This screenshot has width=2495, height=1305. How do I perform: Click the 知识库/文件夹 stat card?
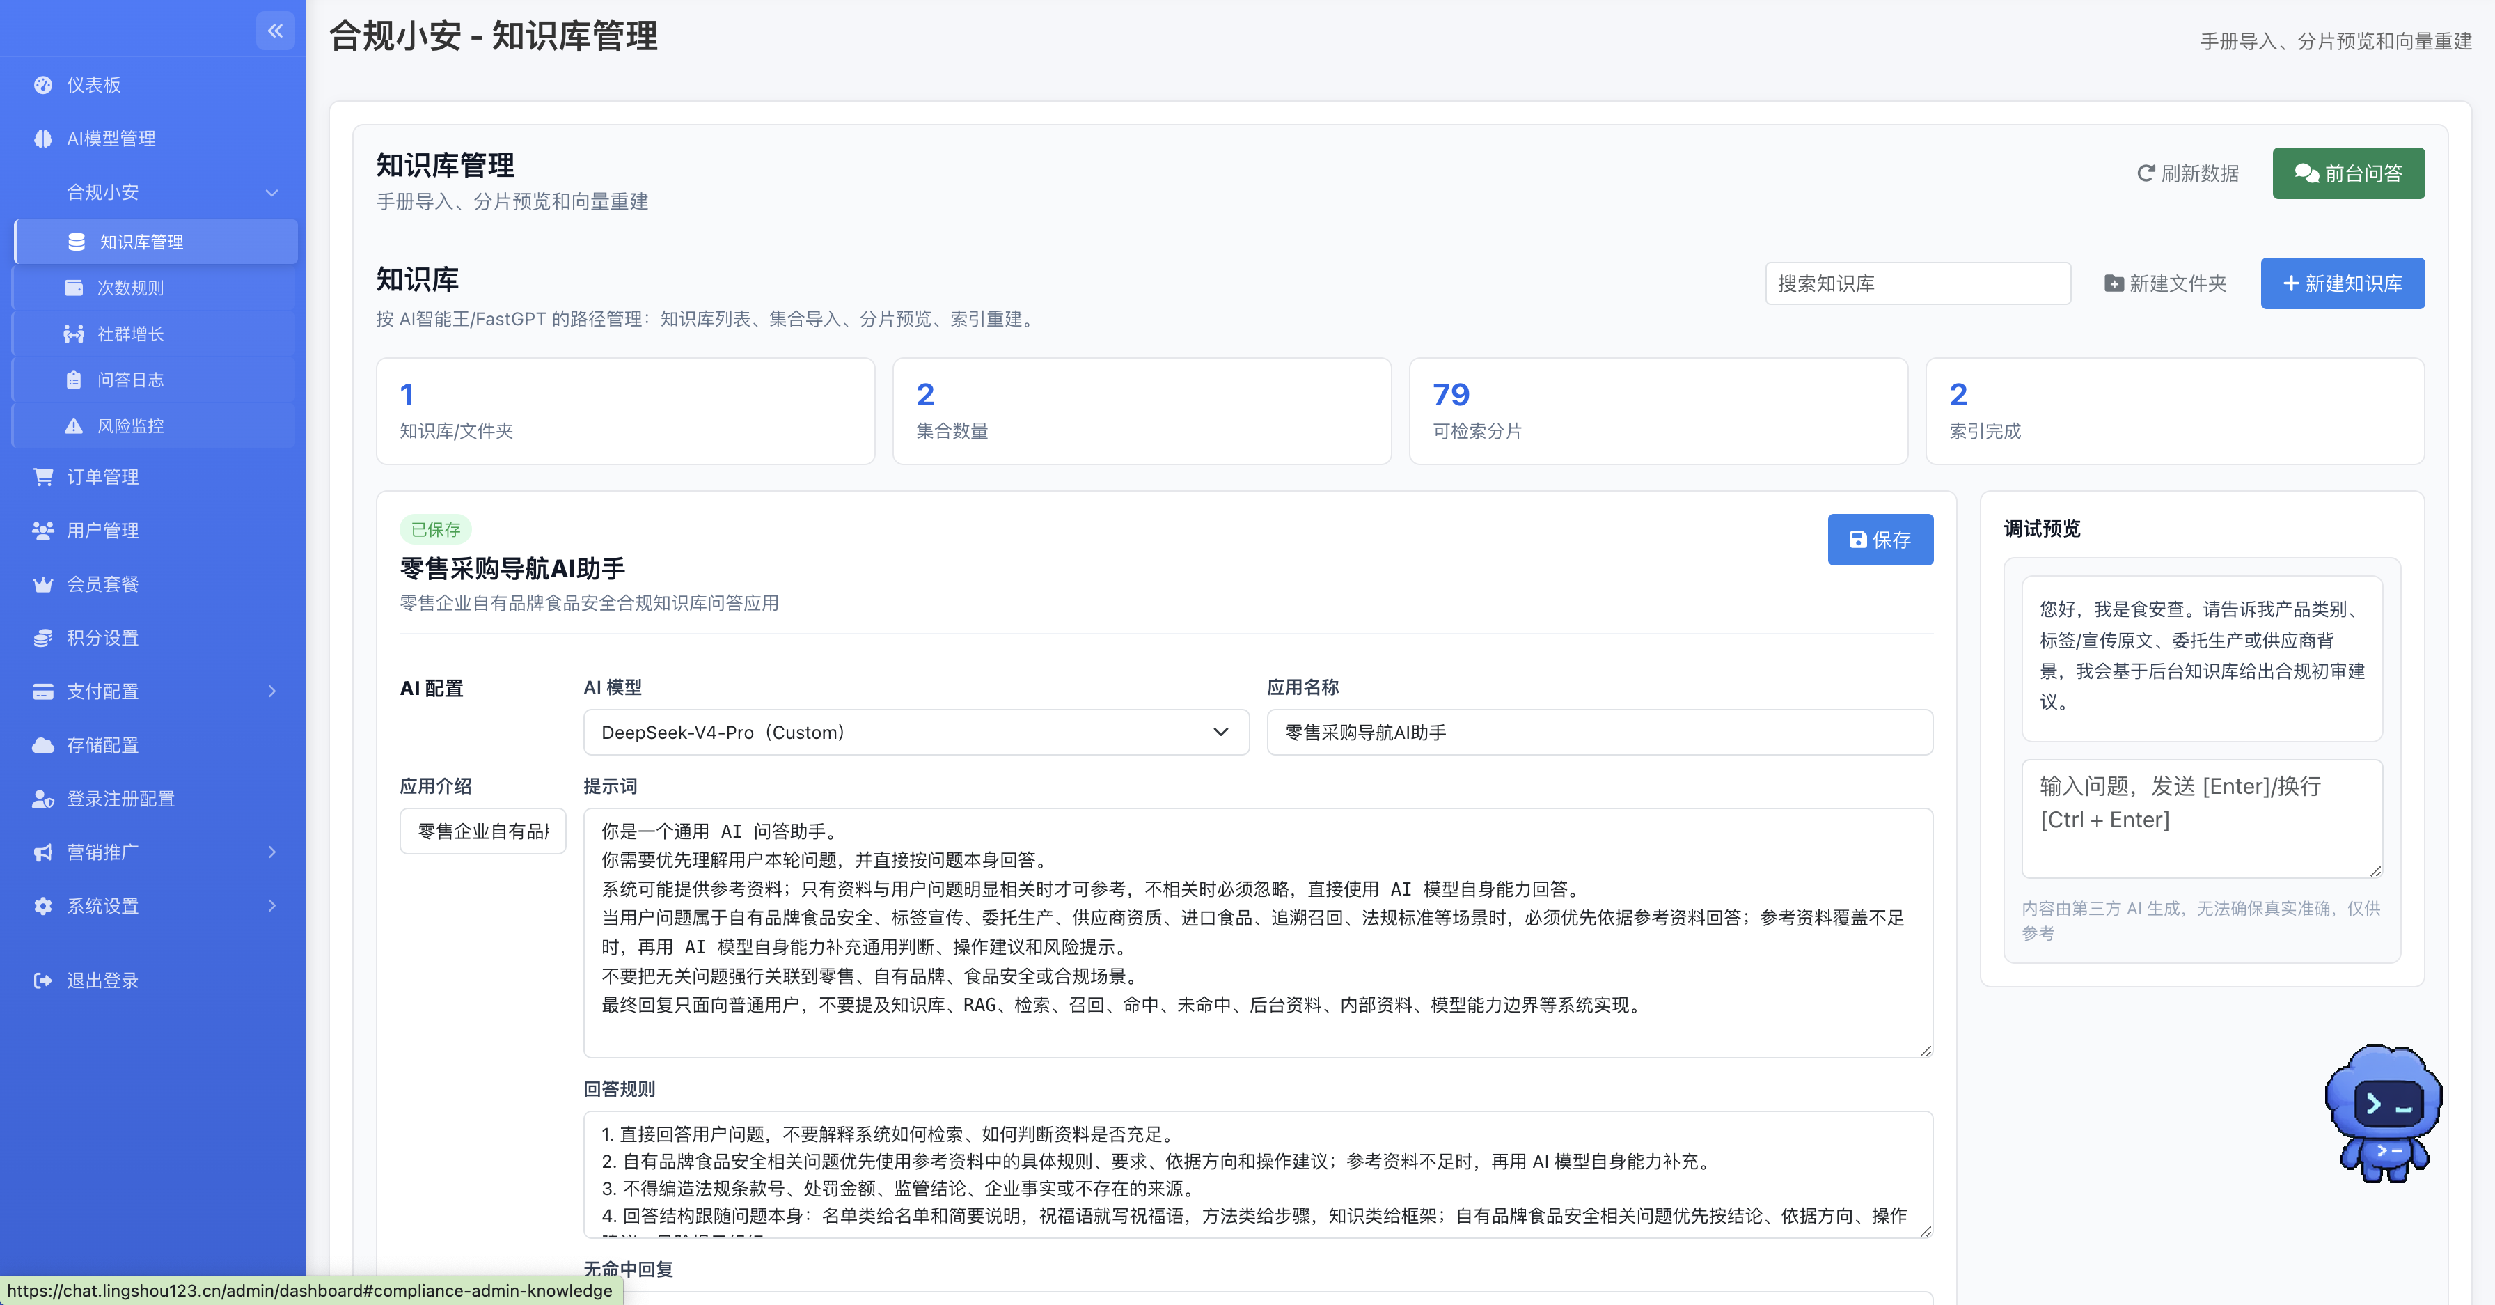click(626, 412)
